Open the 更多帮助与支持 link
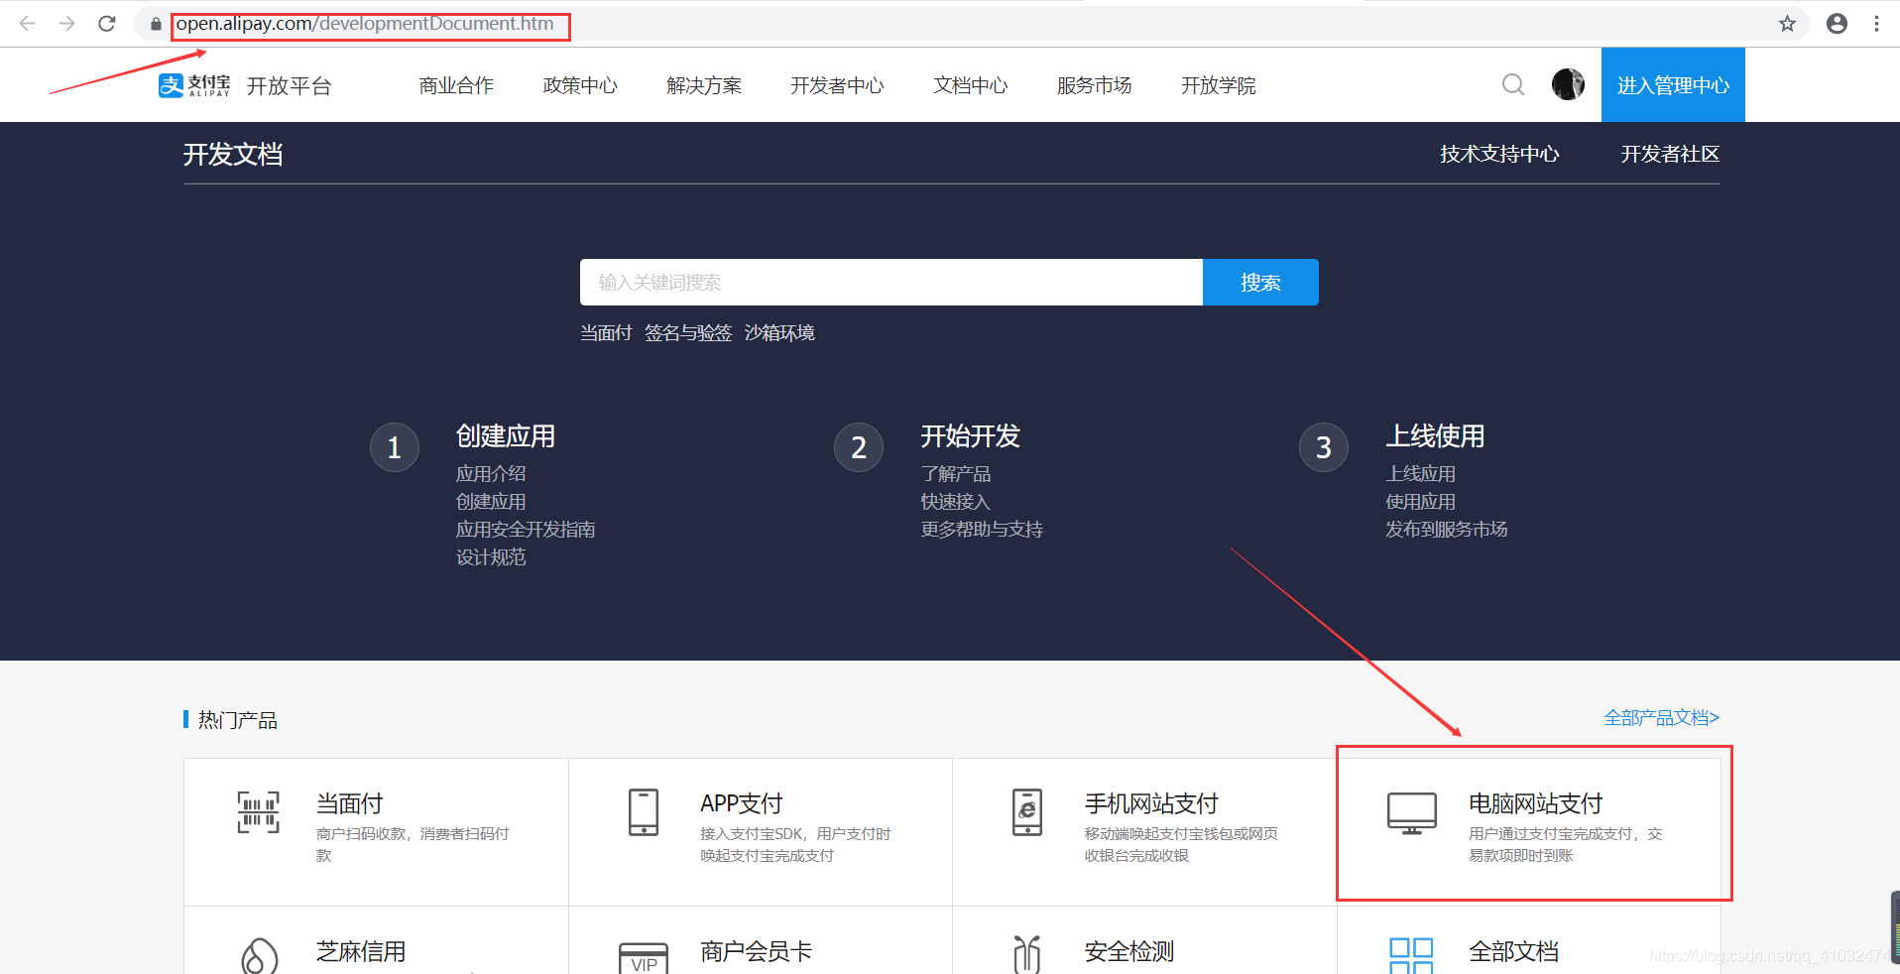Viewport: 1900px width, 974px height. (982, 530)
